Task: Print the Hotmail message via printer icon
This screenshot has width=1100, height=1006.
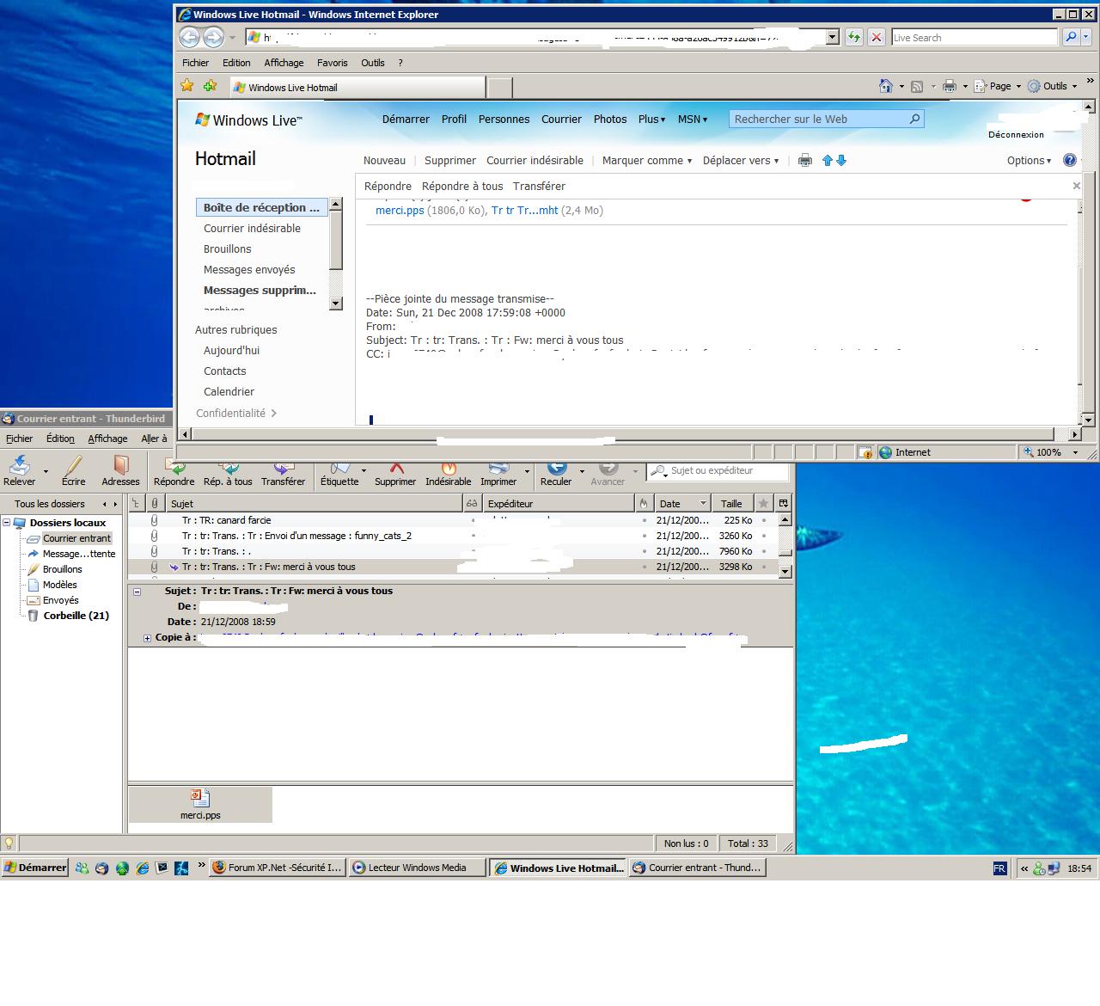Action: [804, 160]
